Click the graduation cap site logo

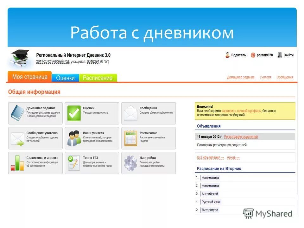20,58
